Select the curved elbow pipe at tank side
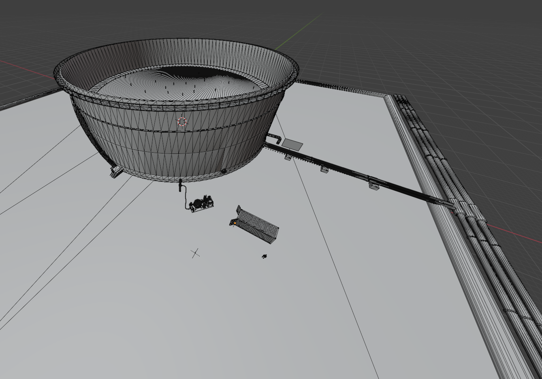The height and width of the screenshot is (379, 542). (275, 138)
